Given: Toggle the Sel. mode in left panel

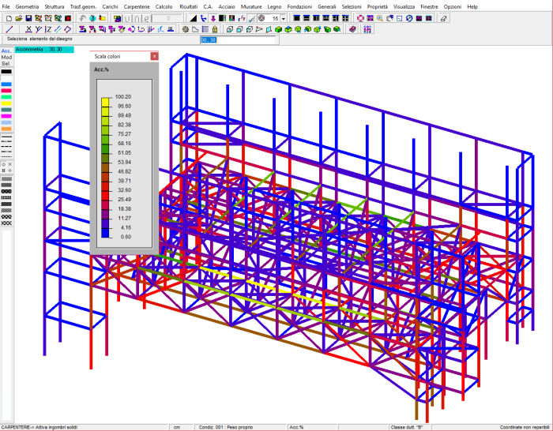Looking at the screenshot, I should [6, 65].
